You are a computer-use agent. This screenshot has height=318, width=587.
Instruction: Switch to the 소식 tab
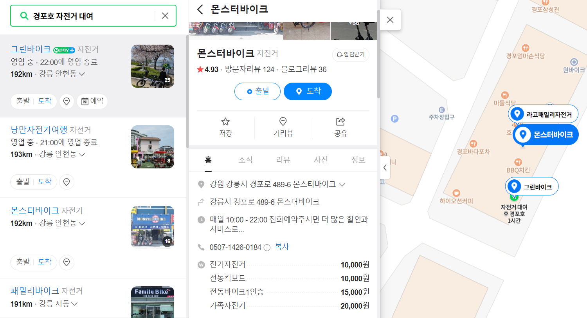(x=246, y=160)
